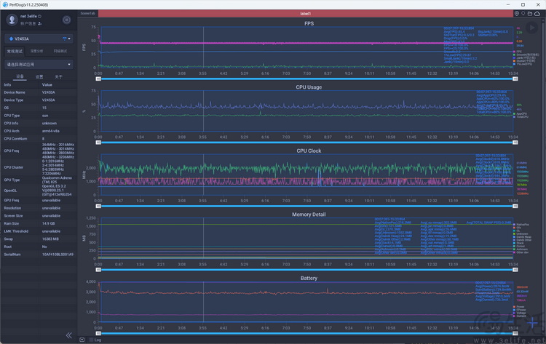The width and height of the screenshot is (546, 344).
Task: Click the CPU Usage chart title
Action: (309, 87)
